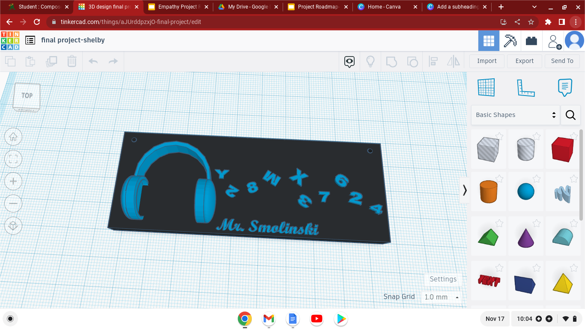Screen dimensions: 585x329
Task: Select the Ruler helper tool
Action: point(526,87)
